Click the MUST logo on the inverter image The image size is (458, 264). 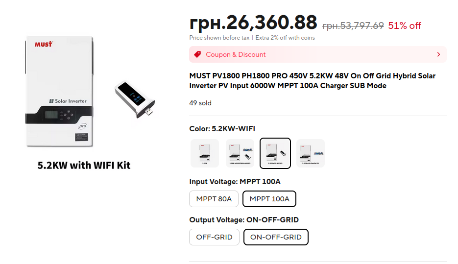point(43,45)
